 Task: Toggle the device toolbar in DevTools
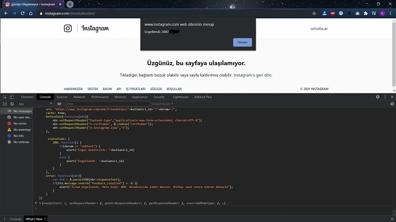[12, 97]
